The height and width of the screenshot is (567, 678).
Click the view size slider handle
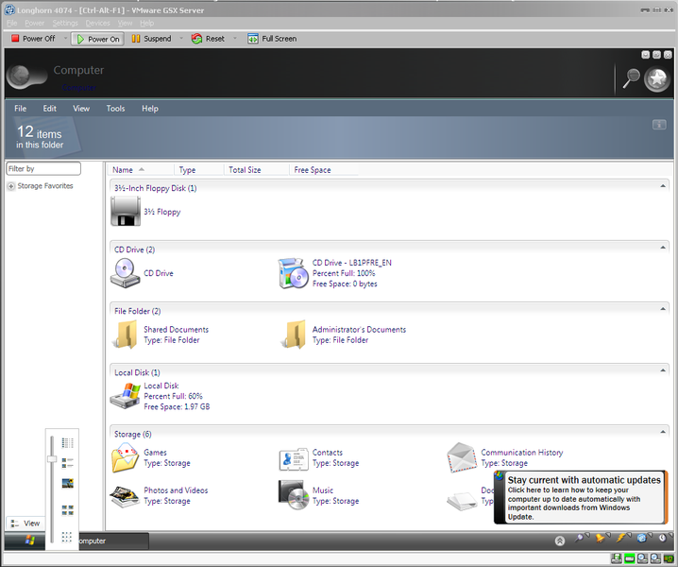[52, 458]
